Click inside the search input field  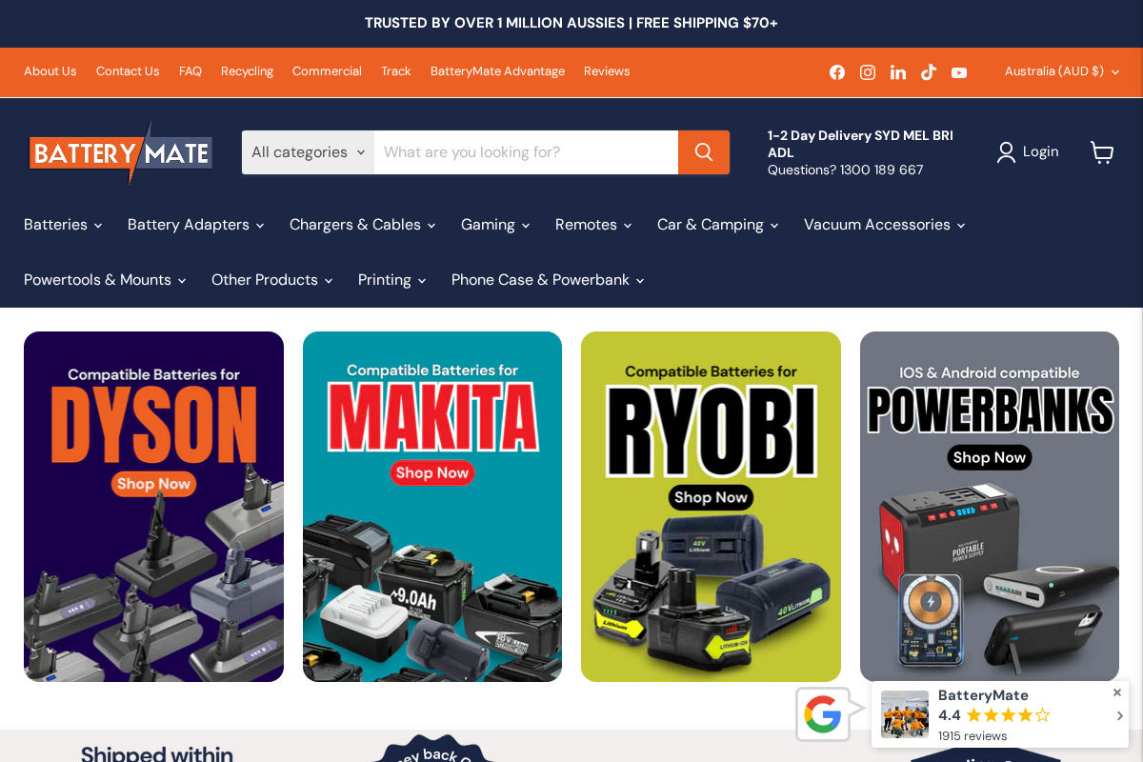[x=526, y=152]
